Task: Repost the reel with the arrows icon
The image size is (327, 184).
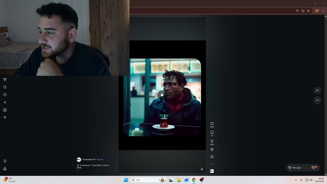Action: (212, 141)
